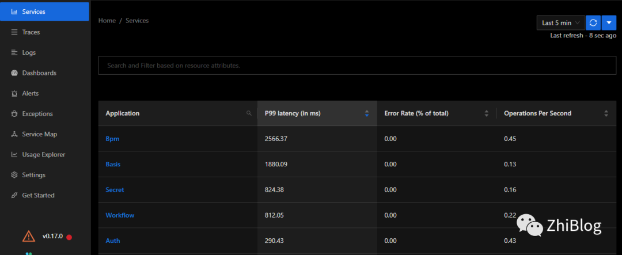Screen dimensions: 622x255
Task: Click the Service Map icon
Action: [x=14, y=134]
